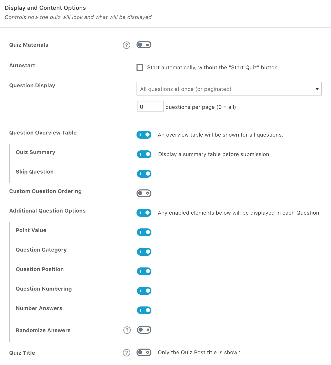The height and width of the screenshot is (365, 331).
Task: Switch off Question Category display
Action: pyautogui.click(x=144, y=252)
